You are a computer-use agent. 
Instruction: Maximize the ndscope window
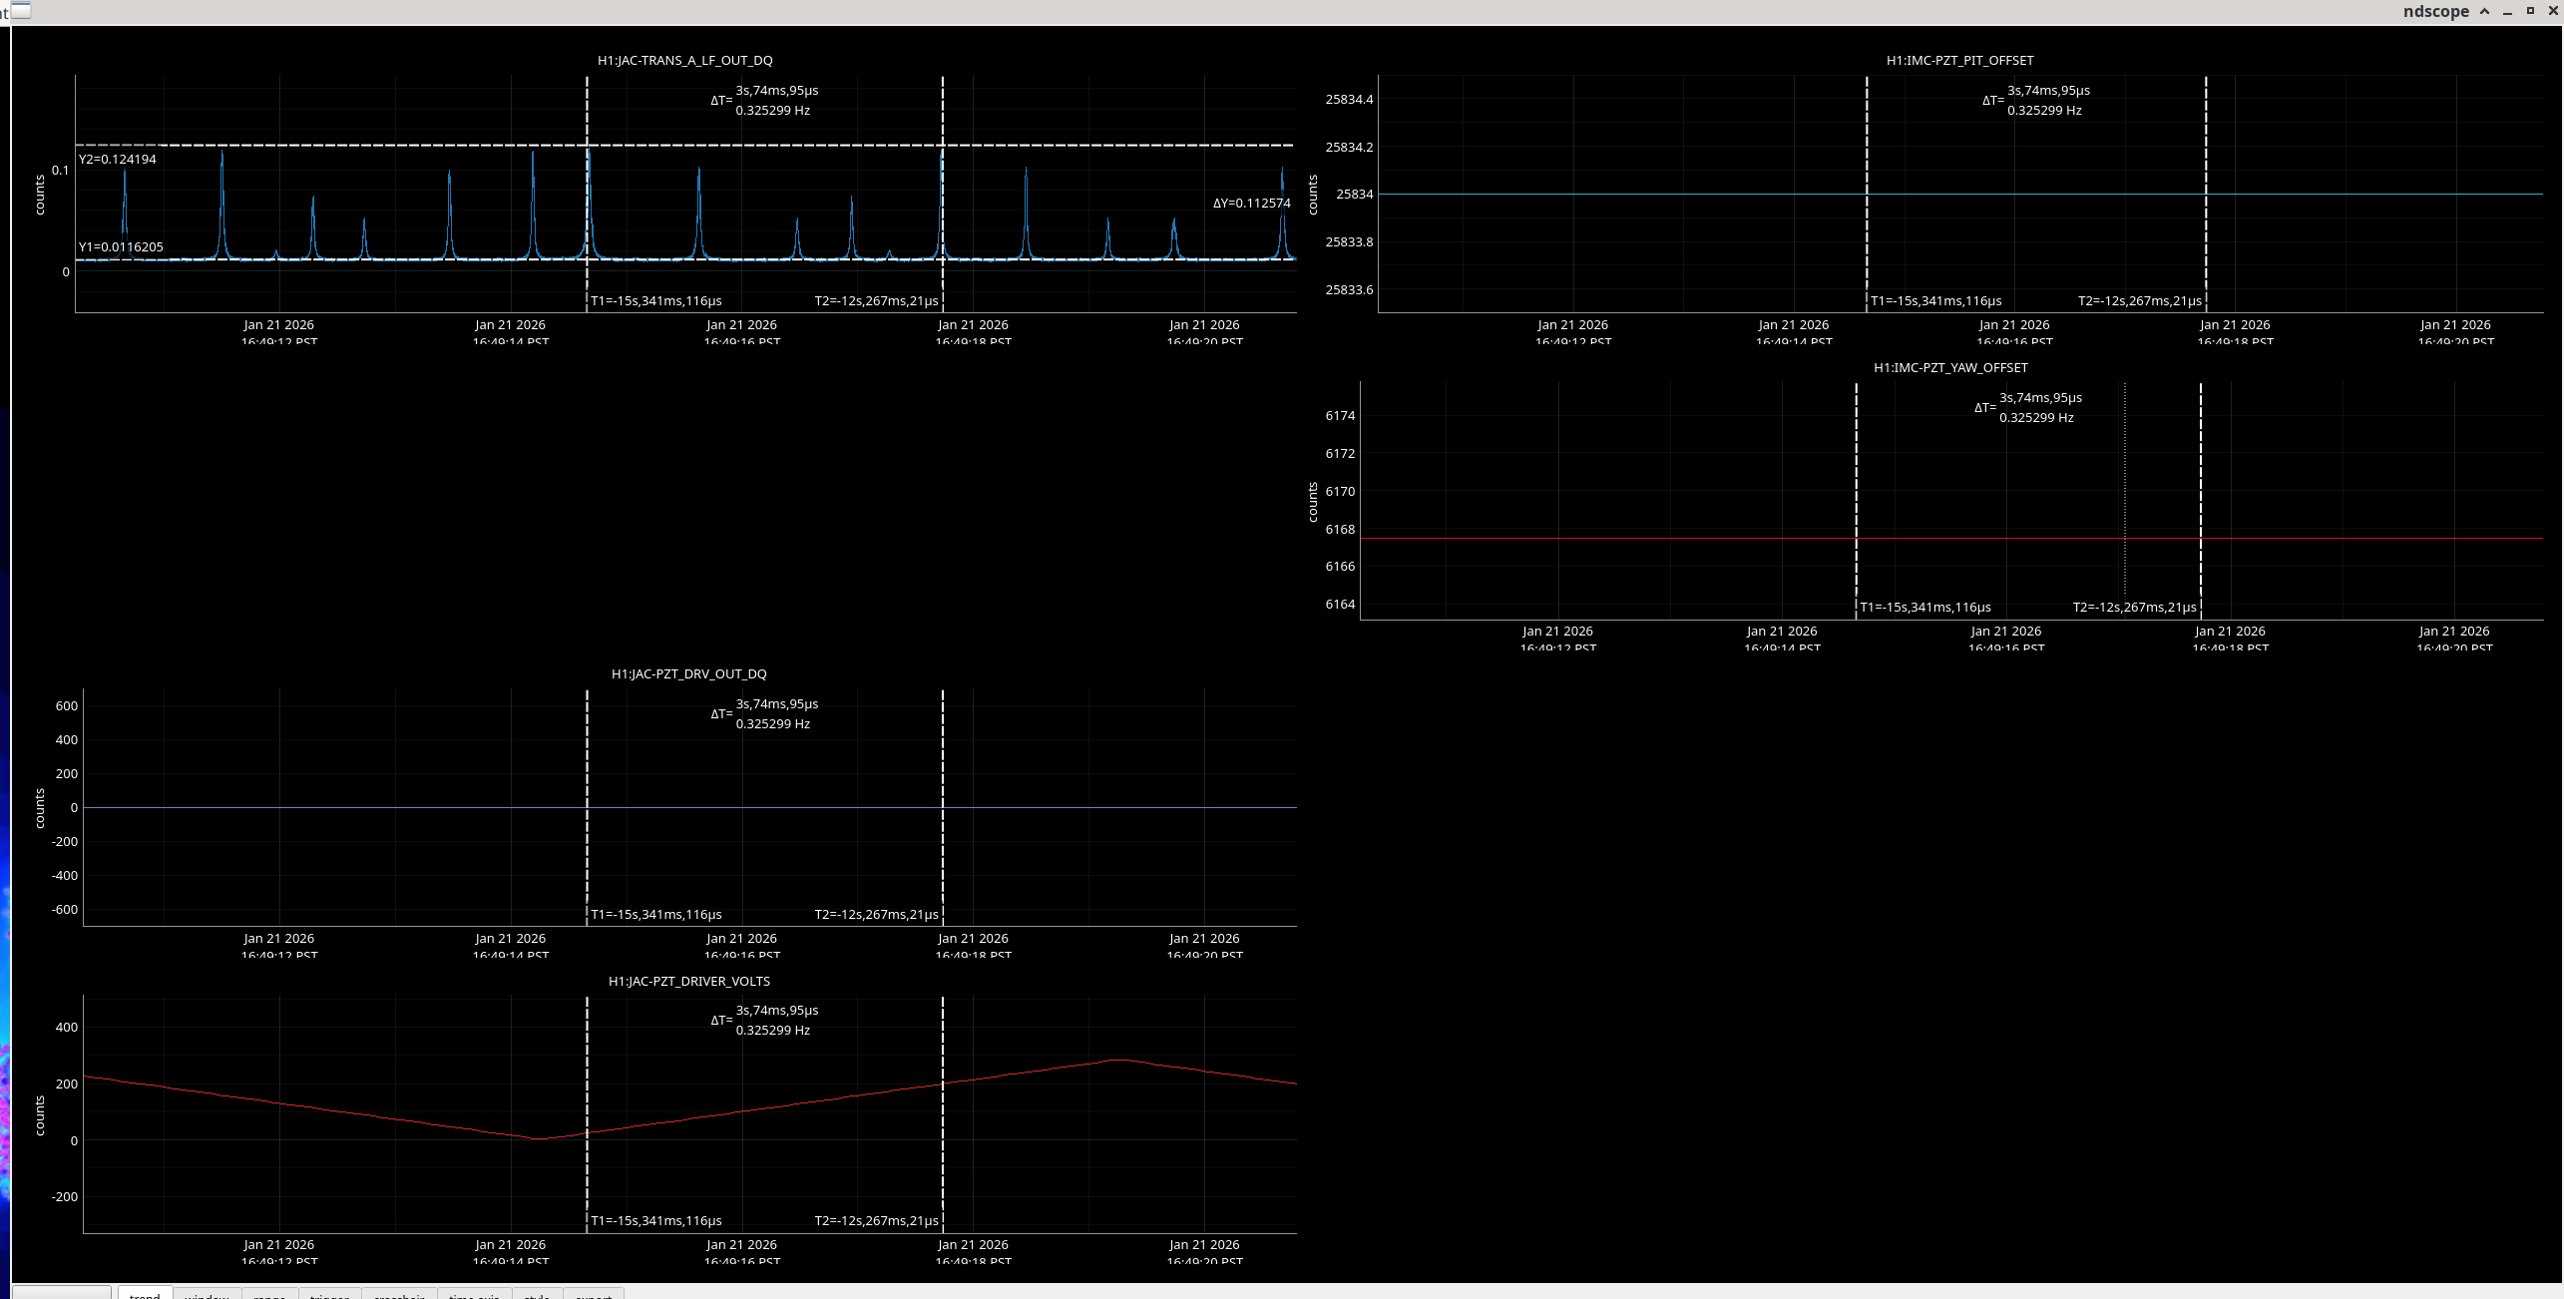2530,11
